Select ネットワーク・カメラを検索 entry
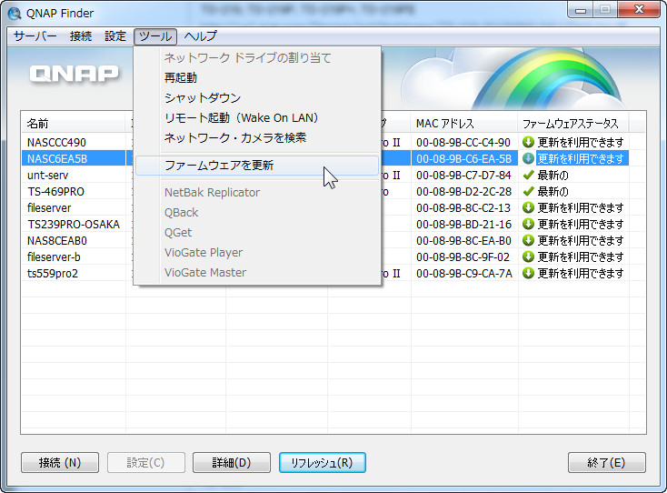Image resolution: width=667 pixels, height=493 pixels. [257, 137]
